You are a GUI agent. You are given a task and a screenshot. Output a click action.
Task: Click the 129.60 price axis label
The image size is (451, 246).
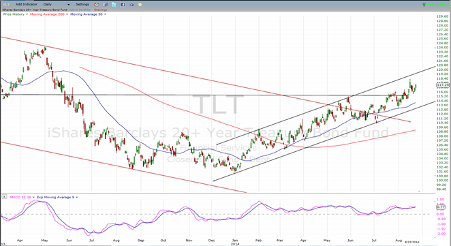442,16
